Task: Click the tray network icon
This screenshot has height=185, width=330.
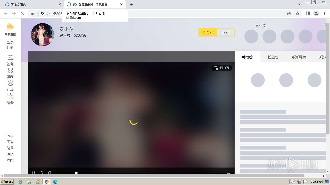Action: tap(299, 182)
